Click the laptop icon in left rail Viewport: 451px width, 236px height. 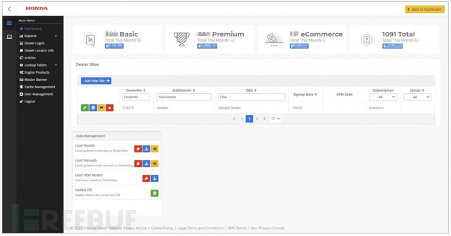click(10, 37)
